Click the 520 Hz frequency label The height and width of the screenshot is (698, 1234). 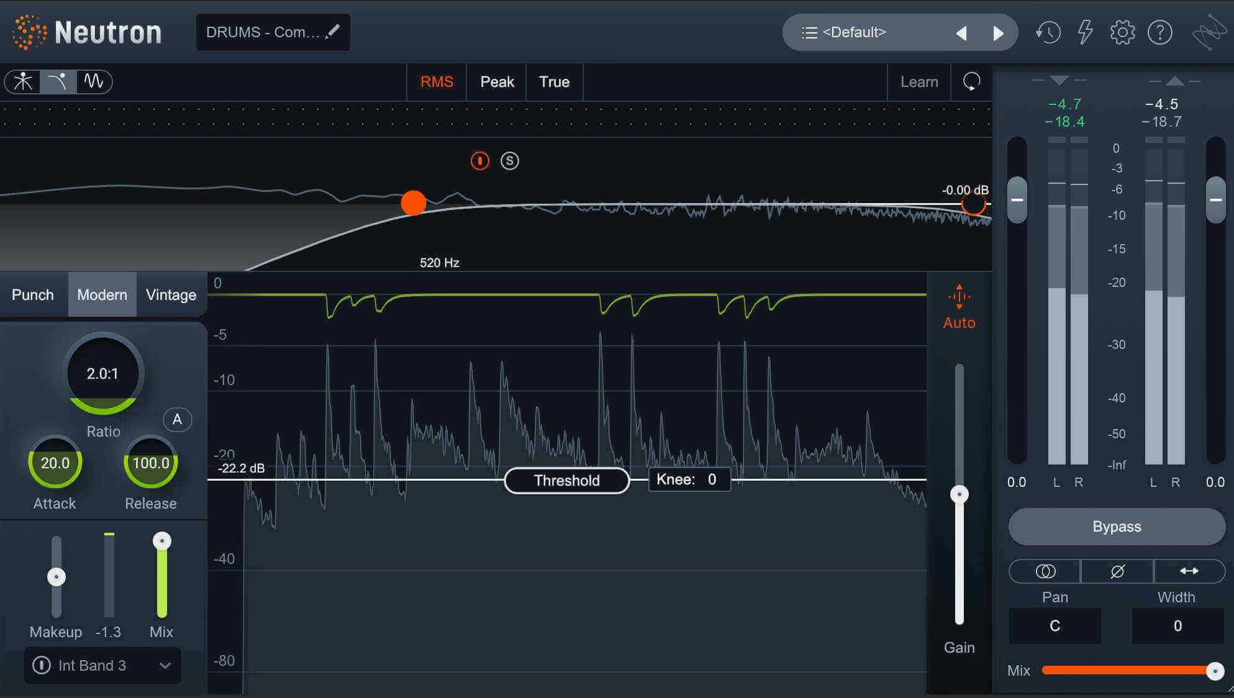tap(440, 263)
